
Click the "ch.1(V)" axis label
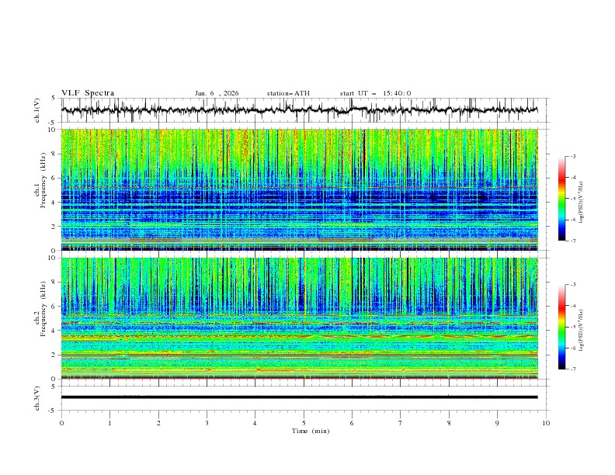pyautogui.click(x=37, y=110)
